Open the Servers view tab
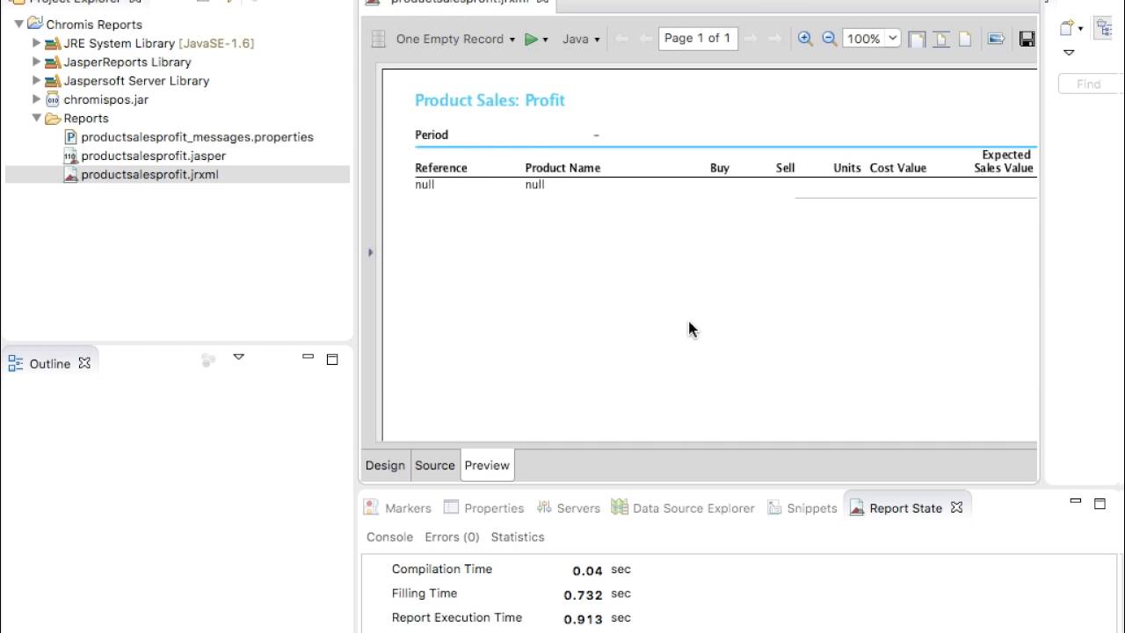Image resolution: width=1125 pixels, height=633 pixels. (x=568, y=508)
